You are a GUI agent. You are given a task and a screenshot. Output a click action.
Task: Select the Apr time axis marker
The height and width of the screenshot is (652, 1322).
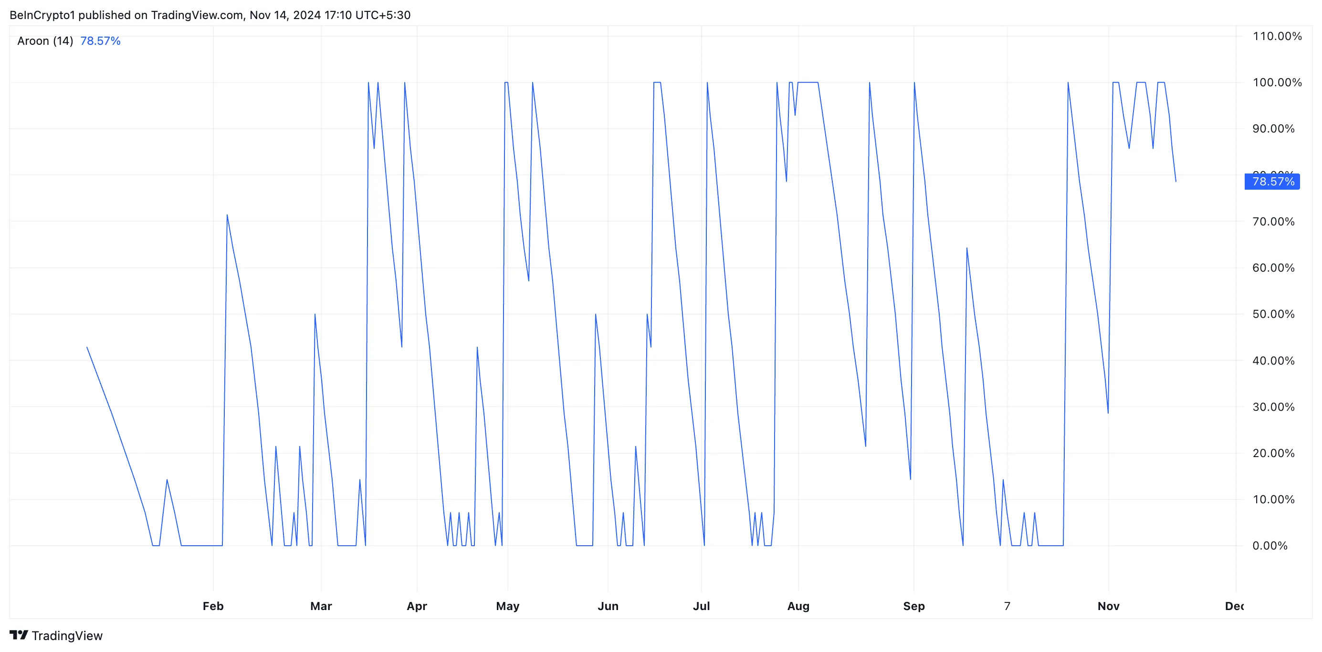[417, 606]
